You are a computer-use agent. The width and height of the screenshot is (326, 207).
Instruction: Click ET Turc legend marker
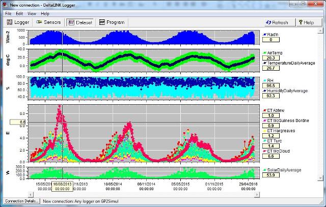coord(265,141)
